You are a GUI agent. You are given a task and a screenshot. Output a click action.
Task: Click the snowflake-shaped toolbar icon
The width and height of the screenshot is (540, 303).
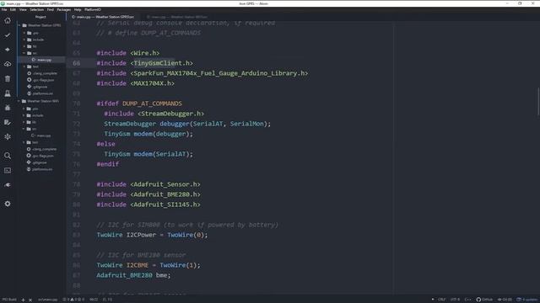pos(8,136)
